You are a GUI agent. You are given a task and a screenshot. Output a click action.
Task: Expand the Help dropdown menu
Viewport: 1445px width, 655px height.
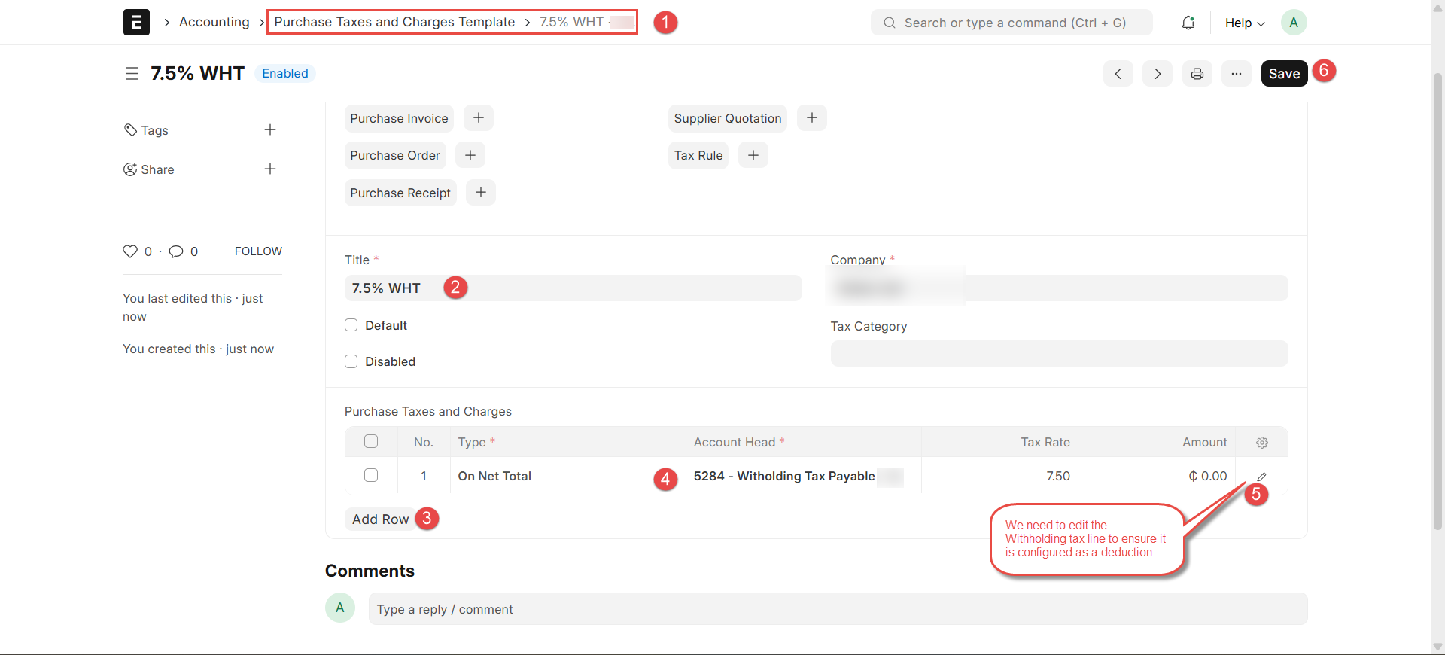(x=1244, y=23)
